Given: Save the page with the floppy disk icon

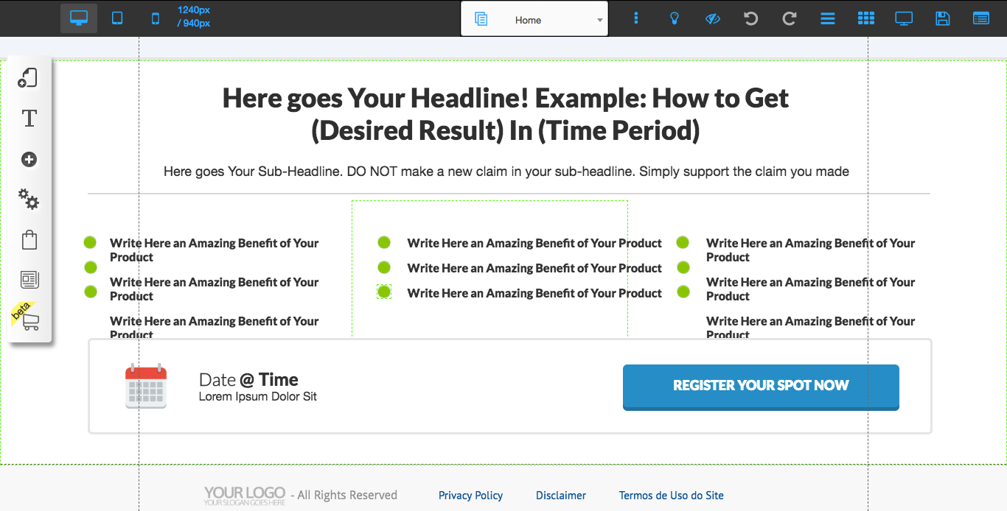Looking at the screenshot, I should (942, 18).
